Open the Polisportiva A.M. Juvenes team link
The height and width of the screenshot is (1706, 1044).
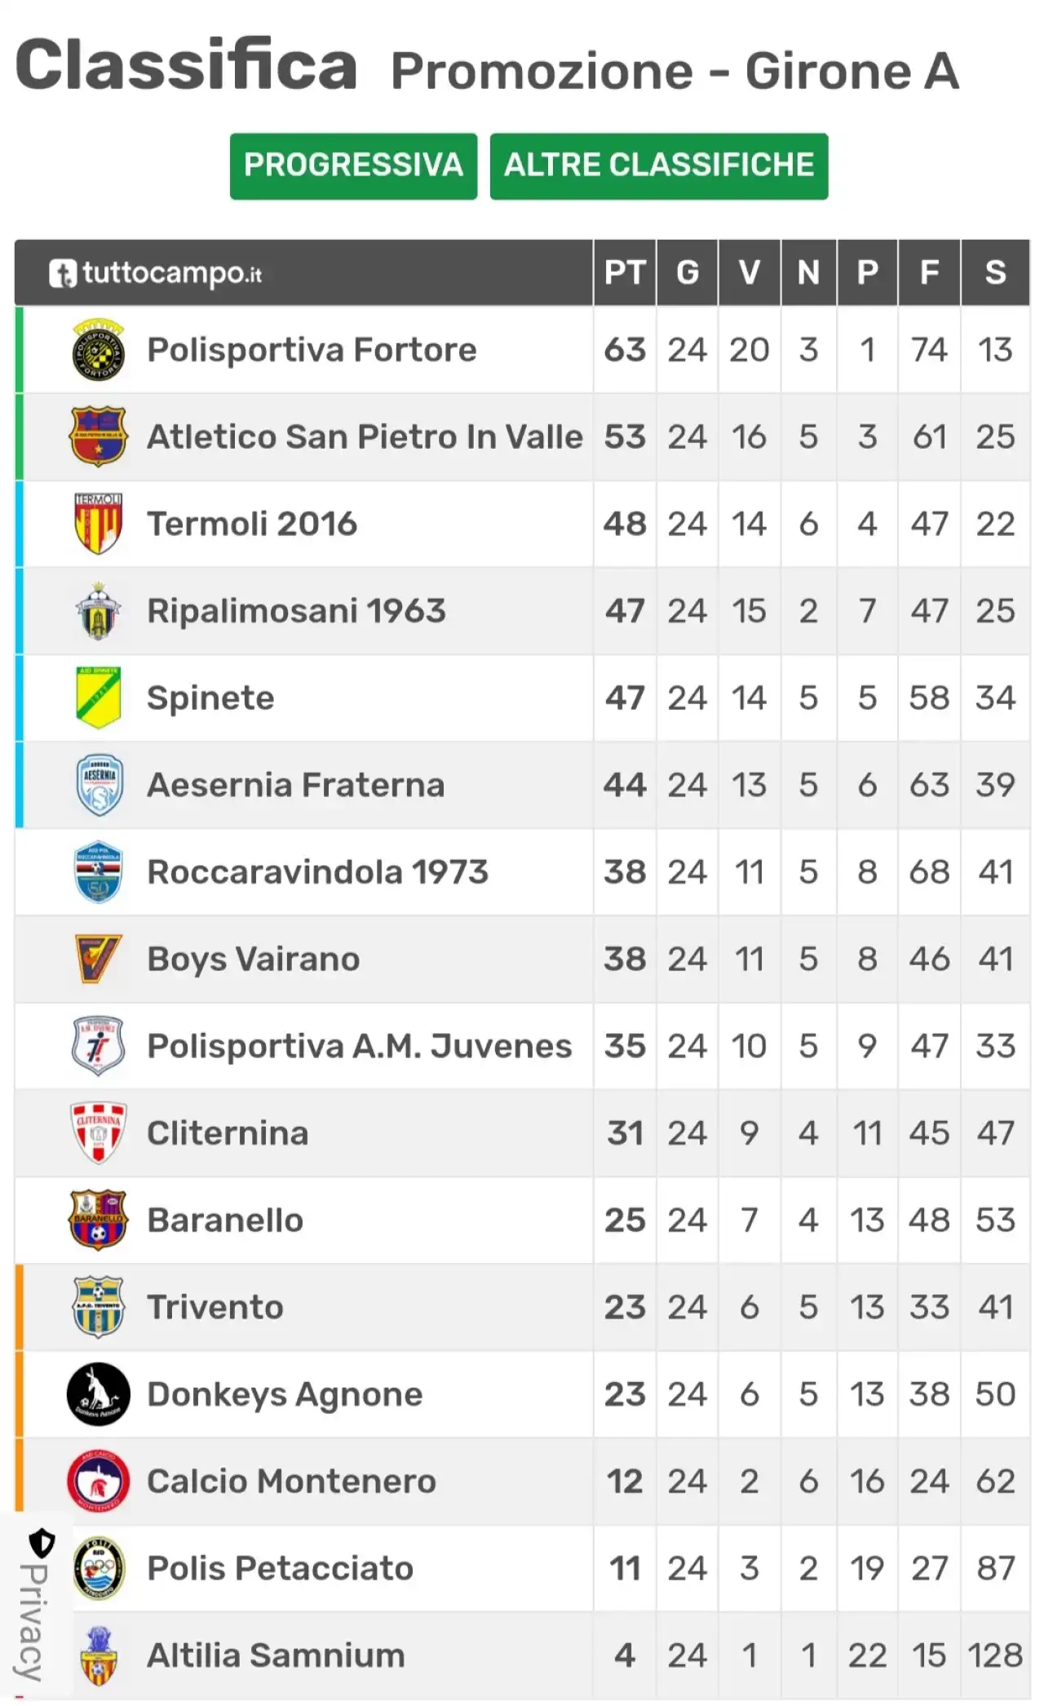pos(359,1046)
